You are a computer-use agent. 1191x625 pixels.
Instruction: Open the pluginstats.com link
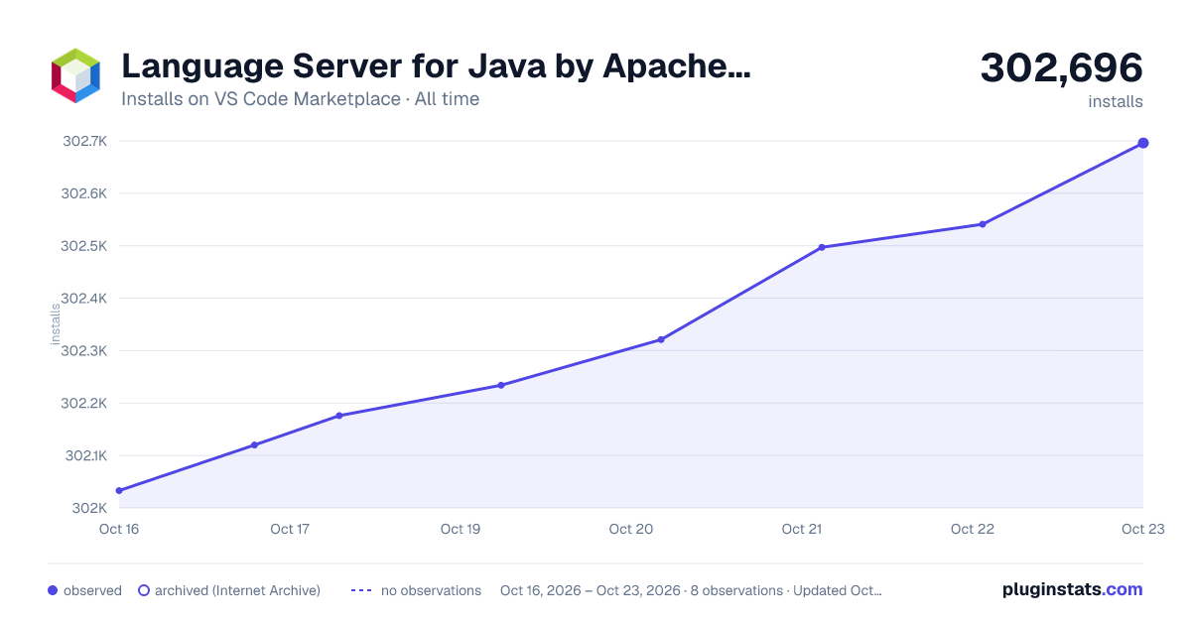pyautogui.click(x=1073, y=589)
